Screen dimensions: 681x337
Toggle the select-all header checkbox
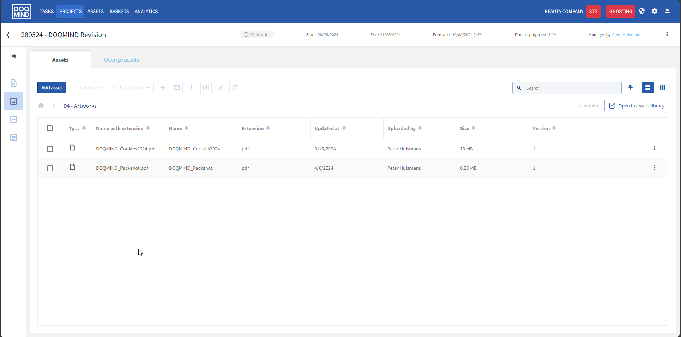click(x=50, y=128)
